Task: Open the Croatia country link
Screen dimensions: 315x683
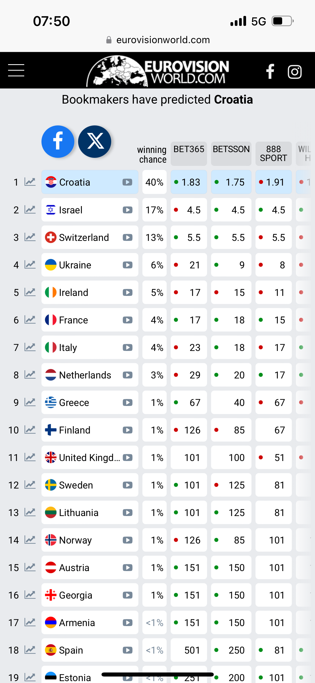Action: 75,182
